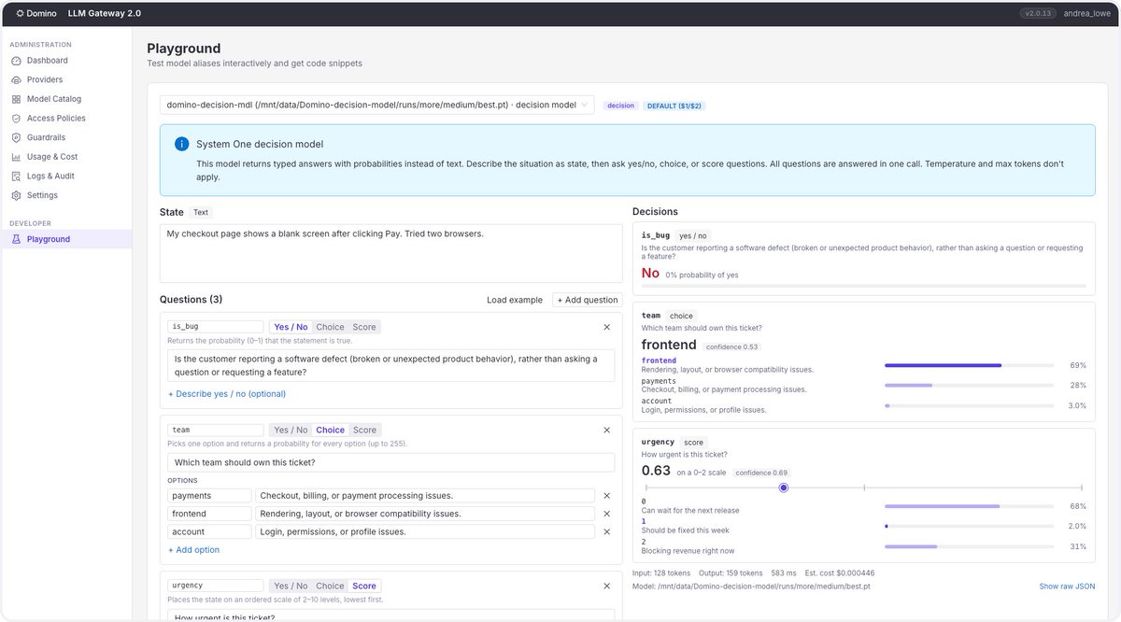Click the frontend 69% probability bar
The height and width of the screenshot is (622, 1121).
tap(969, 365)
